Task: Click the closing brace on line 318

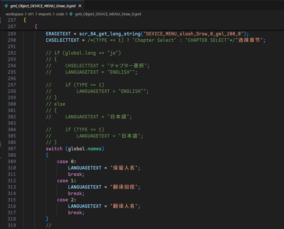Action: (47, 219)
